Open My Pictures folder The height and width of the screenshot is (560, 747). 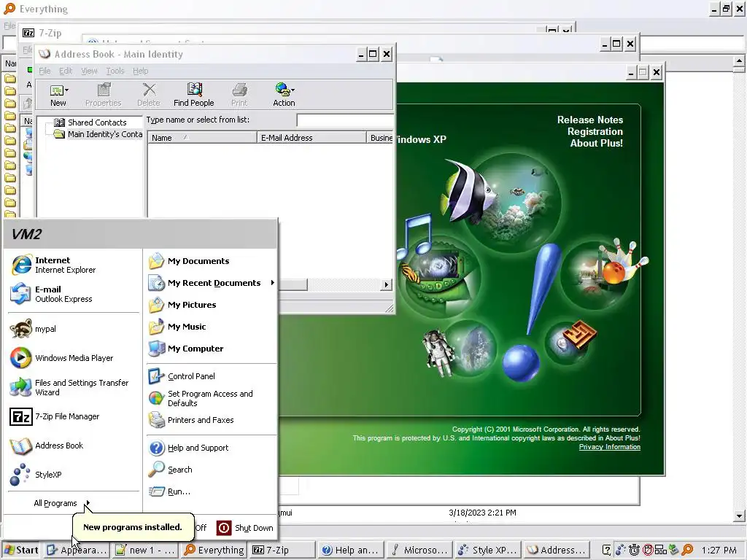coord(212,305)
